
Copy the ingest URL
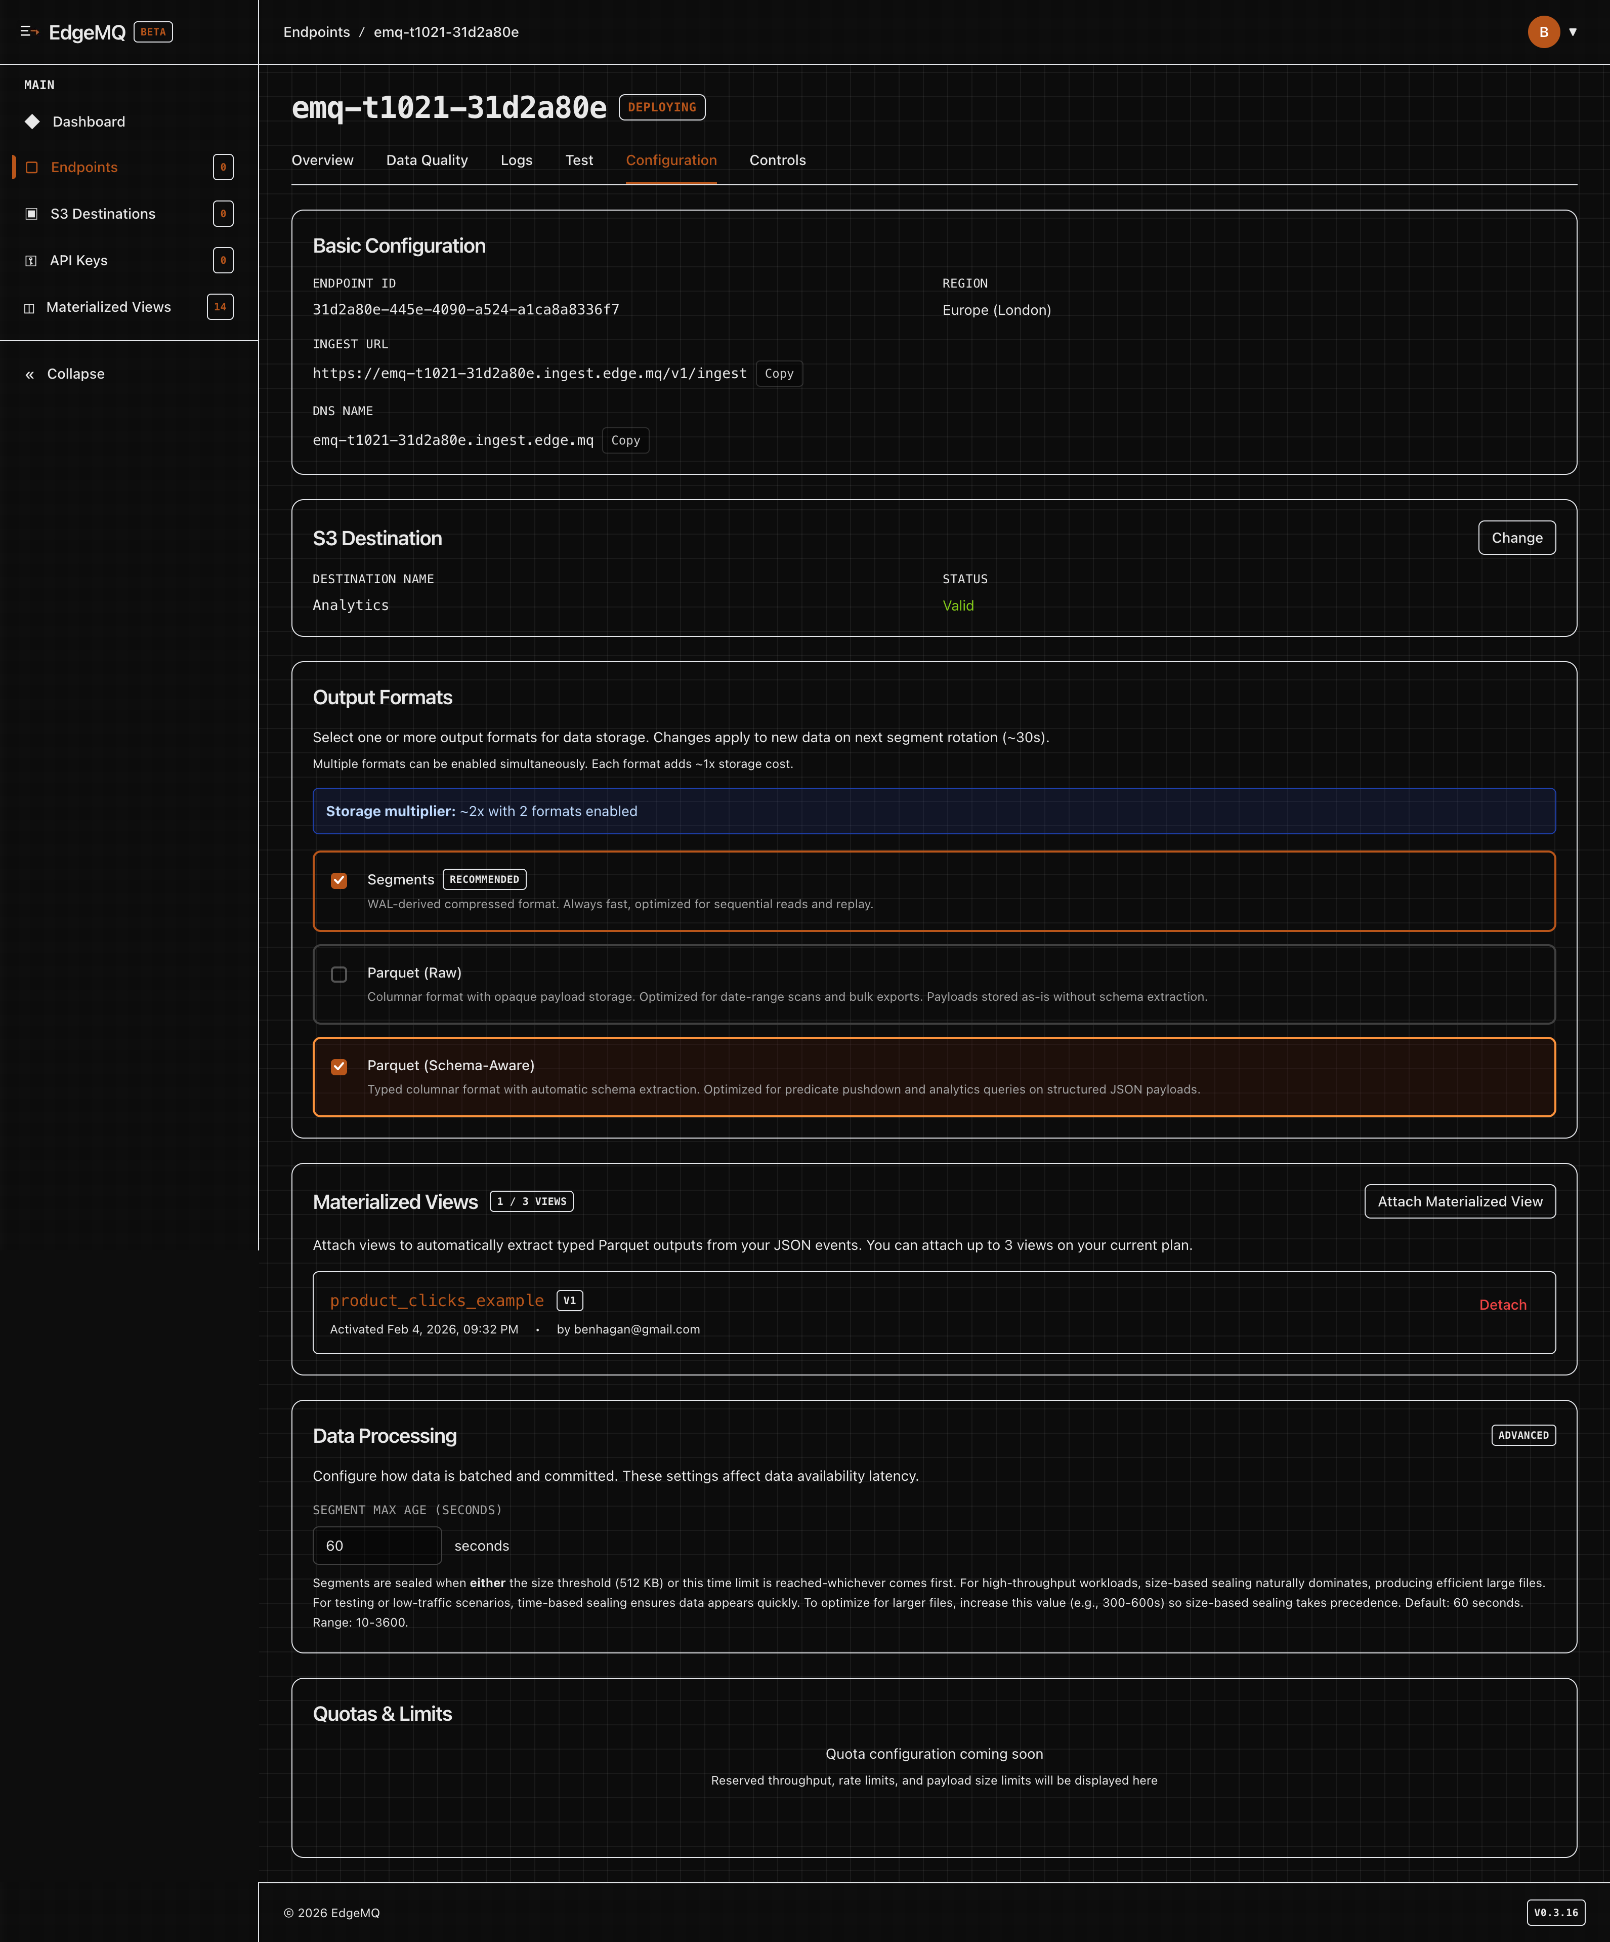point(779,373)
